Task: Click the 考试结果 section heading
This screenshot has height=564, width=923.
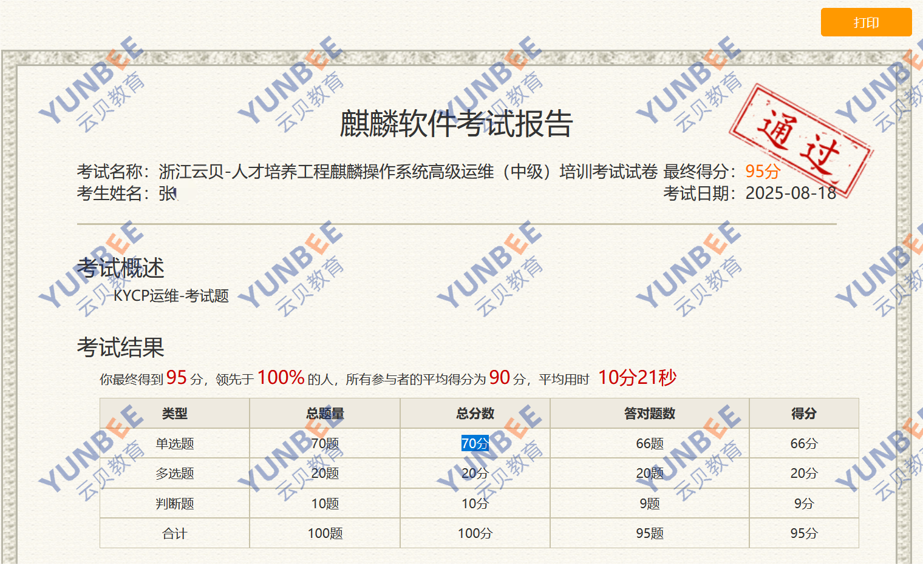Action: (121, 347)
